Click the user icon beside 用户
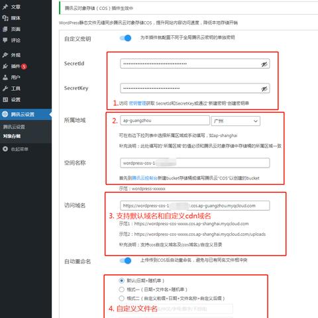This screenshot has width=318, height=318. (5, 78)
